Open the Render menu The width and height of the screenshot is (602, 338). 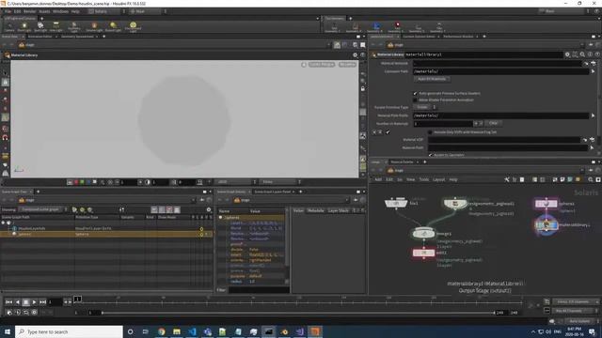(x=30, y=11)
